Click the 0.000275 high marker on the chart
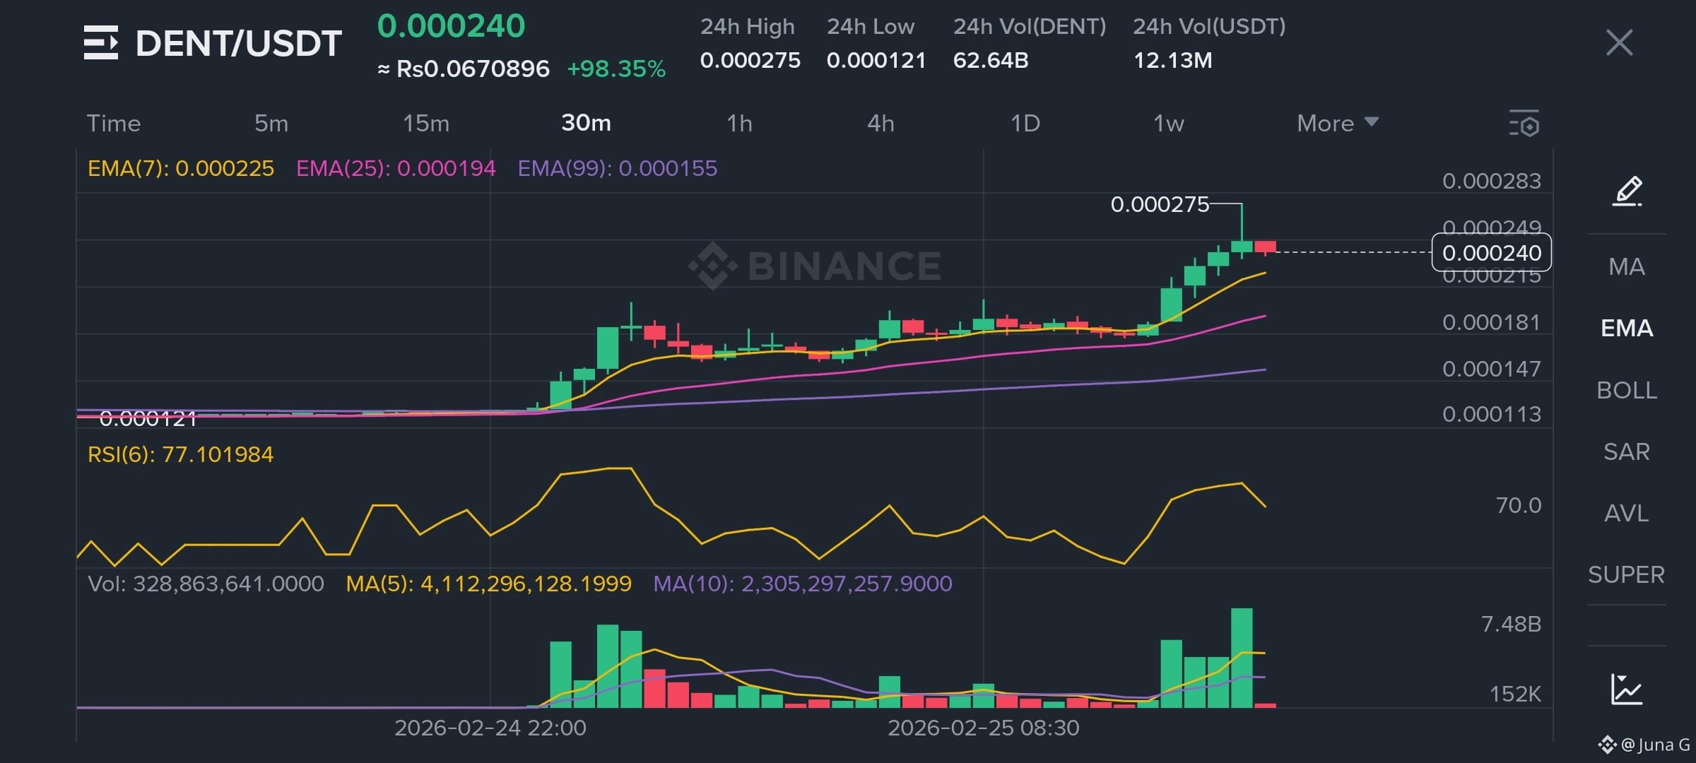The image size is (1696, 763). pos(1160,204)
